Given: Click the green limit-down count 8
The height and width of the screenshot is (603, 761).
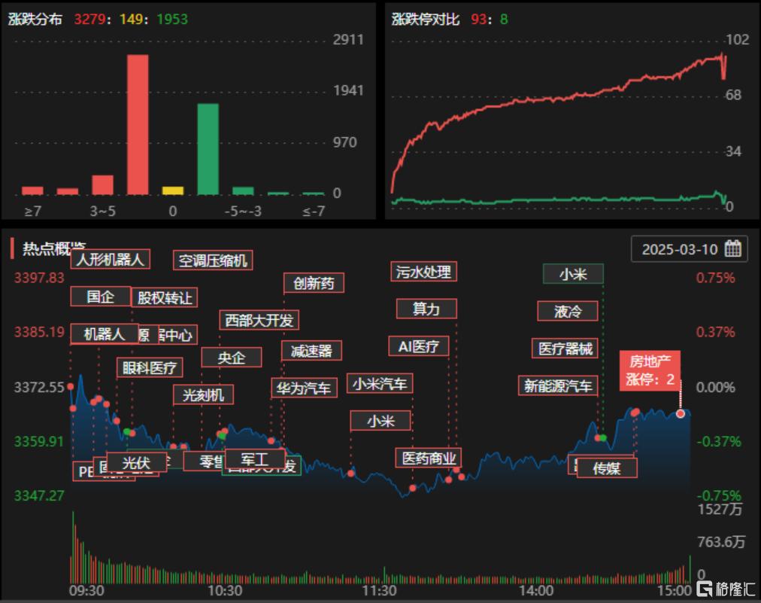Looking at the screenshot, I should (504, 19).
